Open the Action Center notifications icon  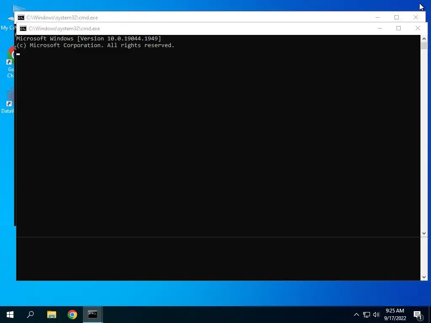pyautogui.click(x=418, y=315)
